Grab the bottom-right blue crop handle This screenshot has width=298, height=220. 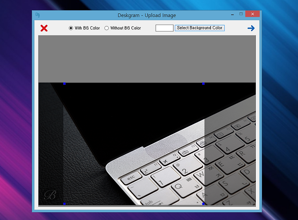tap(203, 204)
